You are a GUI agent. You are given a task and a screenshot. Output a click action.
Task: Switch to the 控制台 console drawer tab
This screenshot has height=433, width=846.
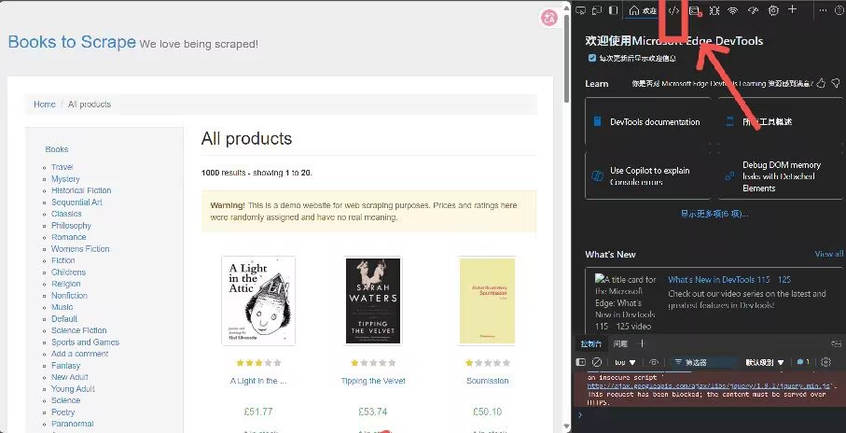click(x=590, y=344)
